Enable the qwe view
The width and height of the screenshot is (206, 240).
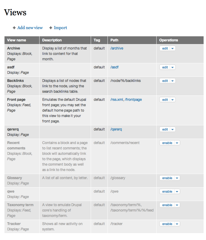tap(167, 192)
